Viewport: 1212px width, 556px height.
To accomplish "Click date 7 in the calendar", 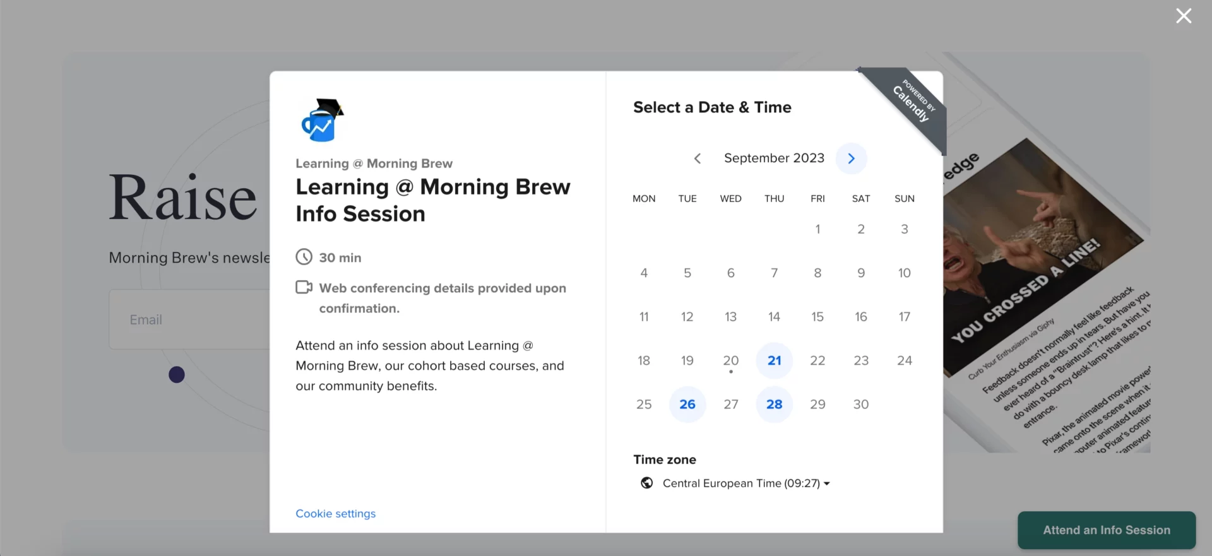I will (775, 273).
